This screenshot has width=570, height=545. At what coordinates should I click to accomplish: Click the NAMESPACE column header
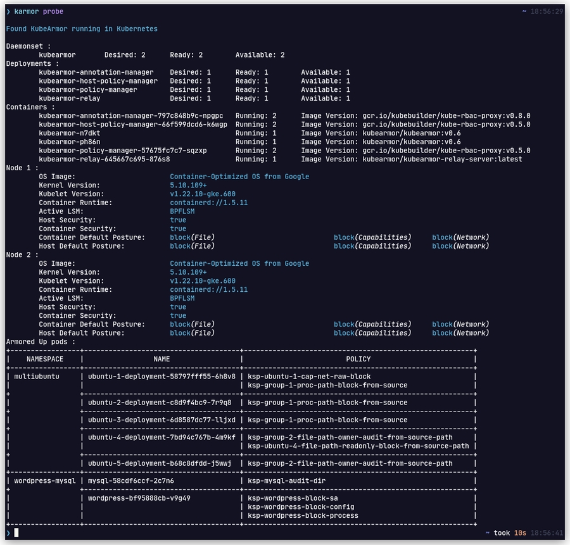point(45,359)
